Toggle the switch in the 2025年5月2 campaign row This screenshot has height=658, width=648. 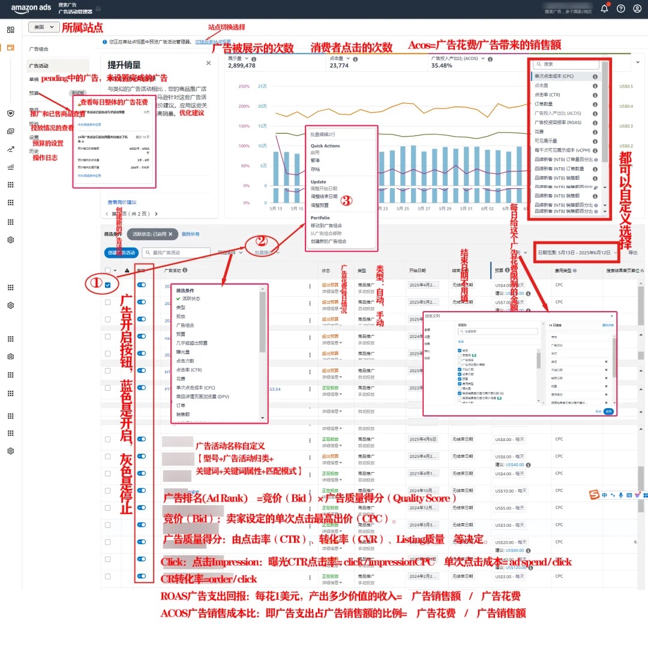pyautogui.click(x=142, y=302)
